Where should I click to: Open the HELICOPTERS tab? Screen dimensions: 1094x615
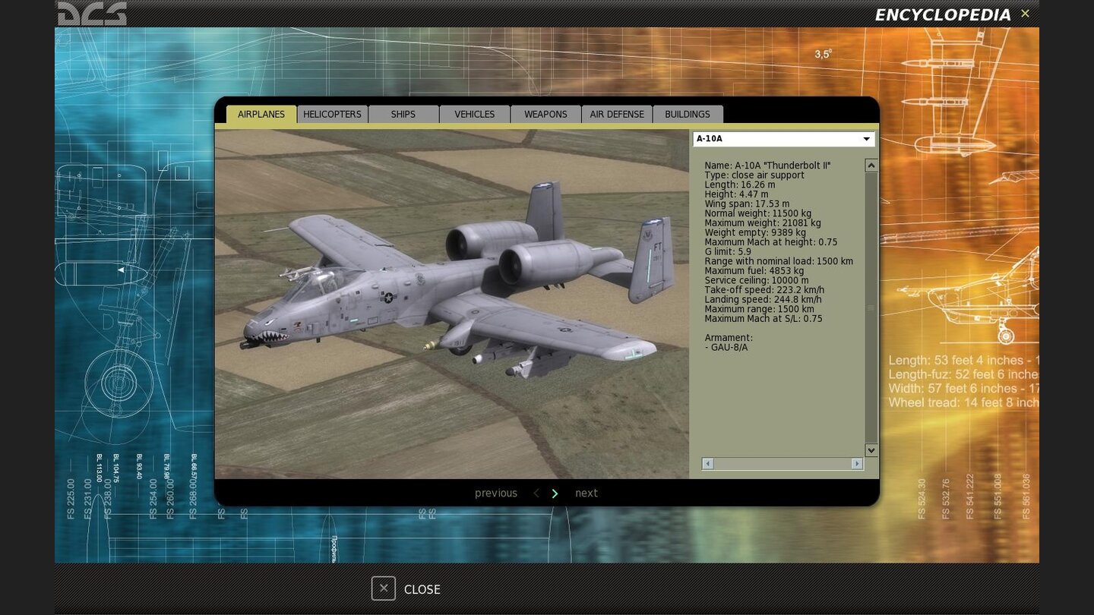[x=332, y=114]
